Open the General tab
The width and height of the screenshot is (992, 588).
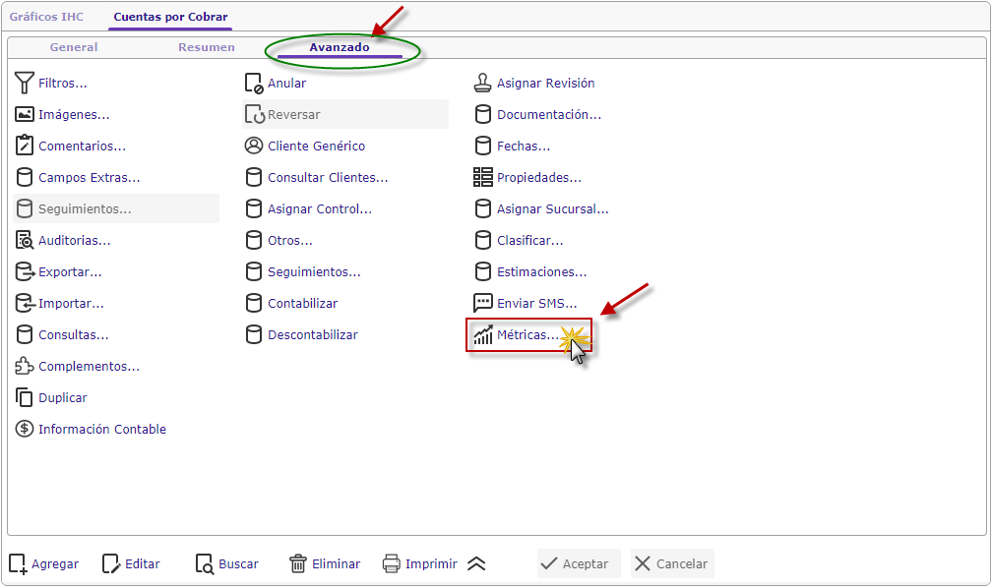coord(74,47)
